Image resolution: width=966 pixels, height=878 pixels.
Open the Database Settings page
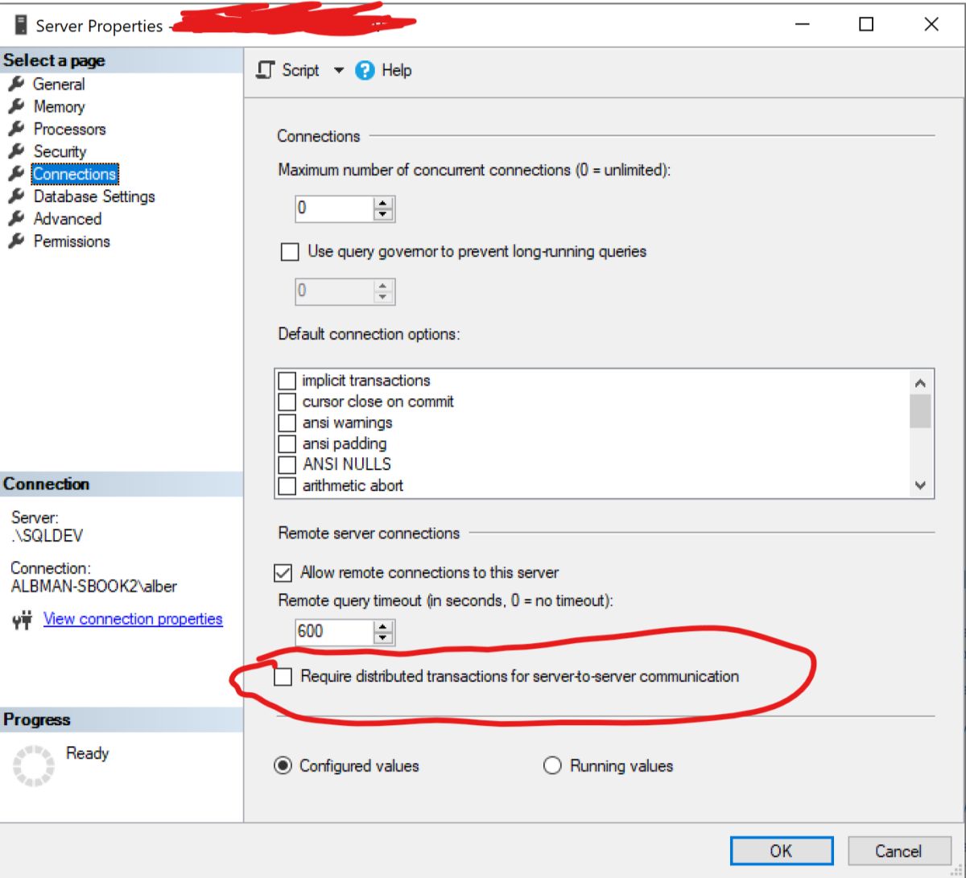click(94, 196)
